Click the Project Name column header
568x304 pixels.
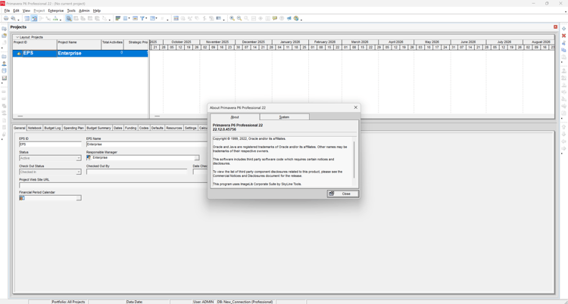[79, 45]
